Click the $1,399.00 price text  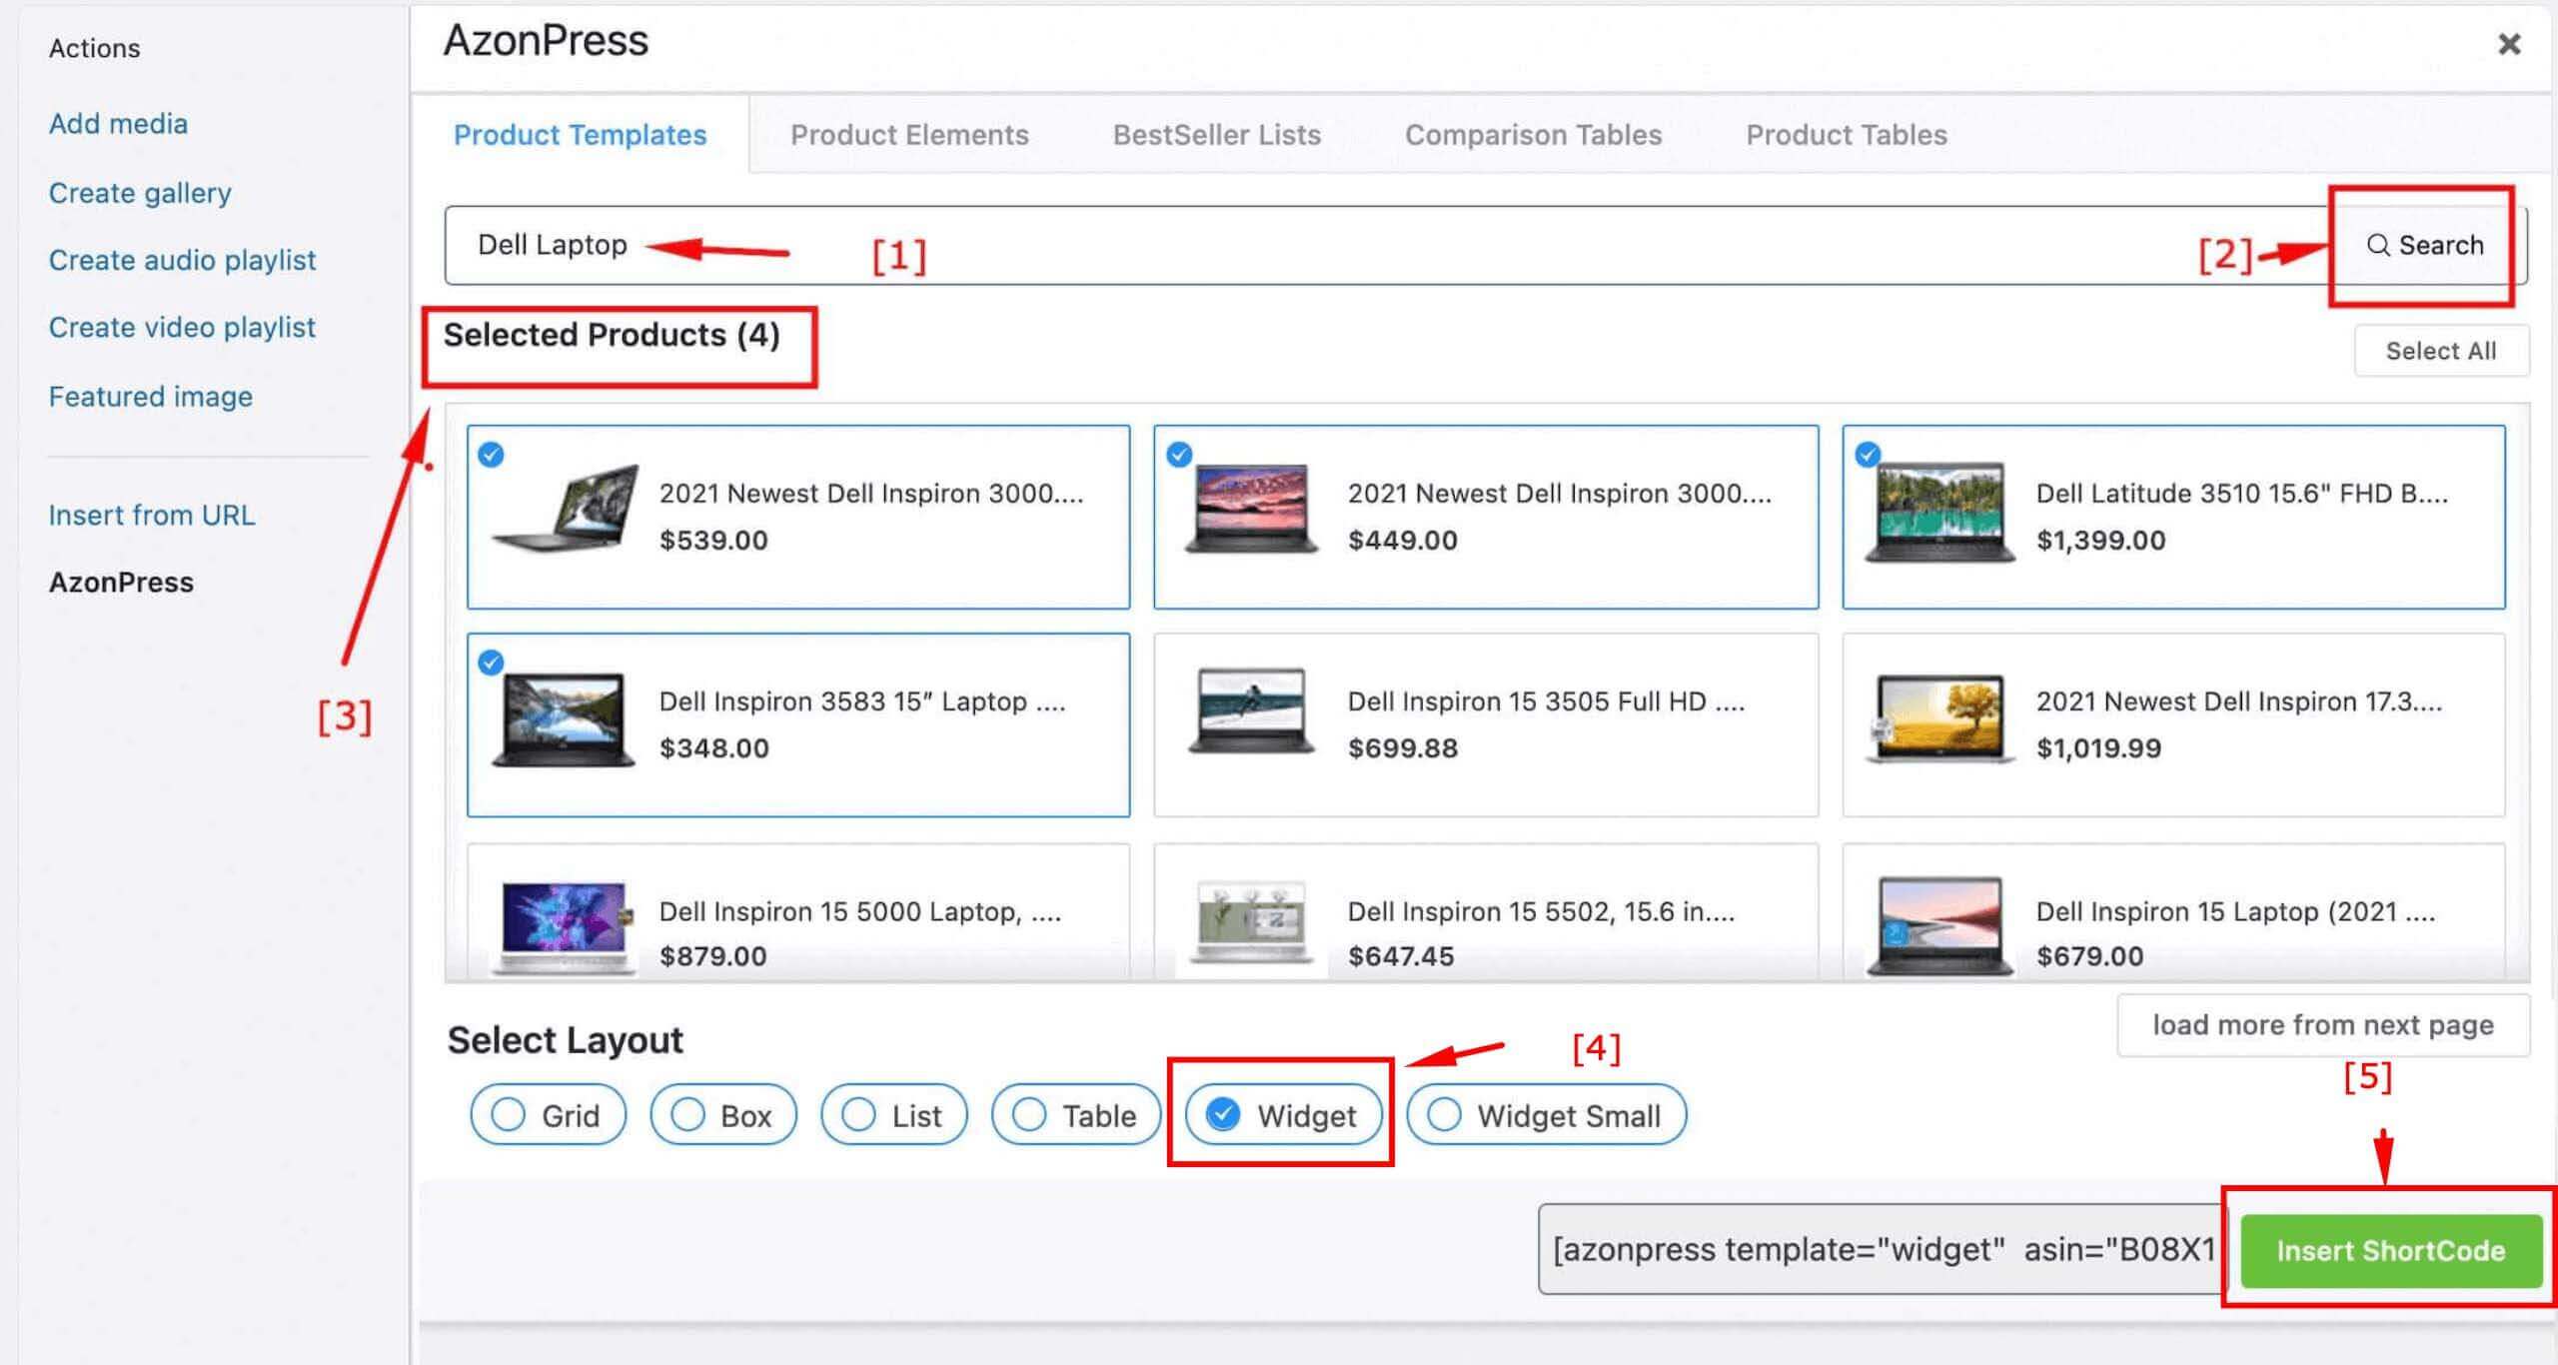[2100, 541]
